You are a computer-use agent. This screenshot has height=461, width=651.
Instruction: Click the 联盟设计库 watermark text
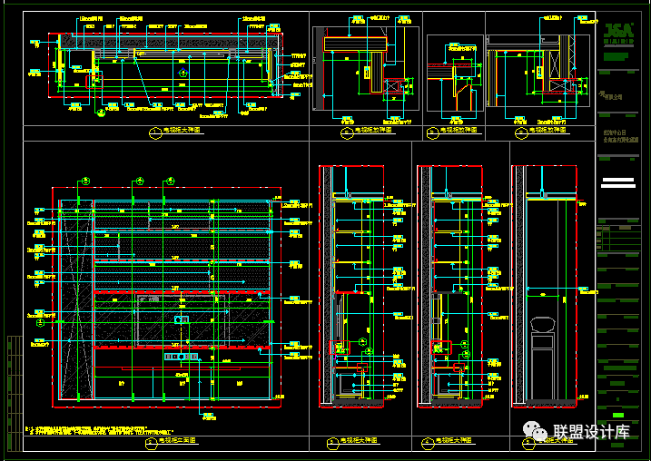(x=591, y=432)
